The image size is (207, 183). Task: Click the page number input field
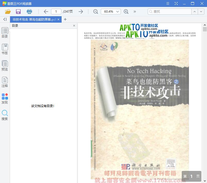pyautogui.click(x=56, y=12)
